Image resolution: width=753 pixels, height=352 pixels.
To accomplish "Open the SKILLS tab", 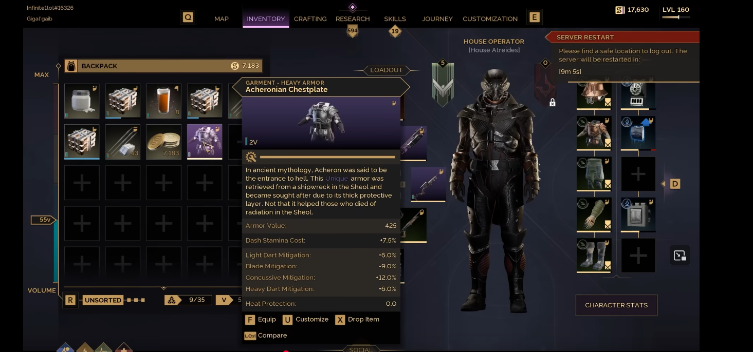I will pyautogui.click(x=395, y=19).
